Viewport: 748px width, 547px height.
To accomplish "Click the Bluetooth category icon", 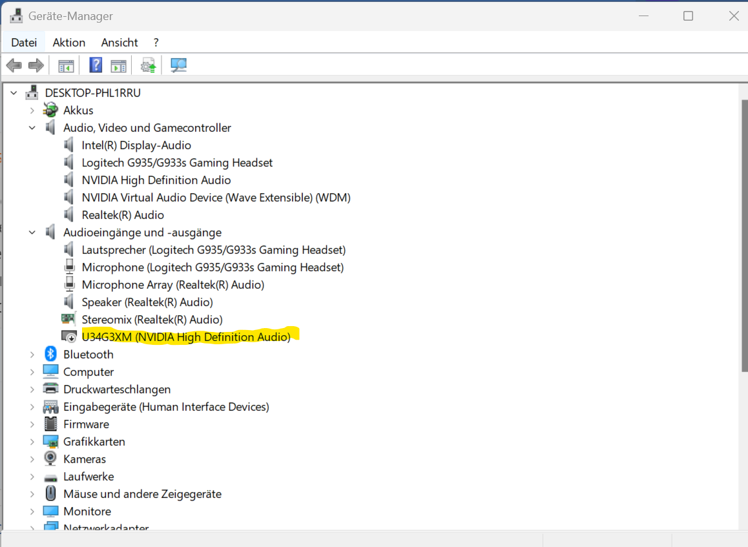I will [x=50, y=354].
